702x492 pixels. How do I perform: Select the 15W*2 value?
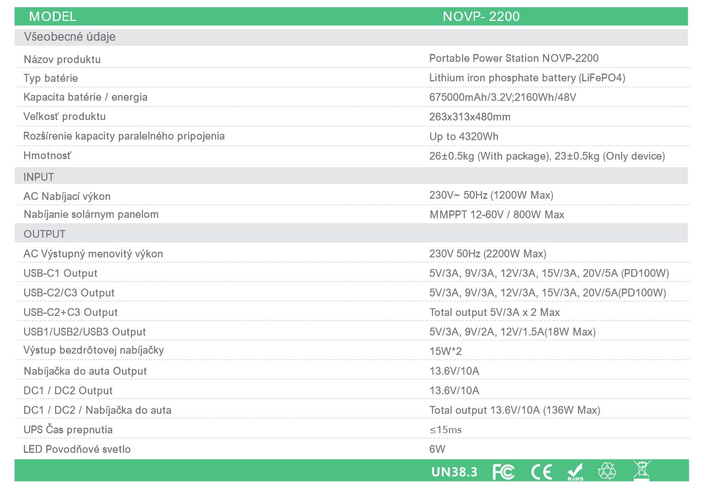coord(446,351)
